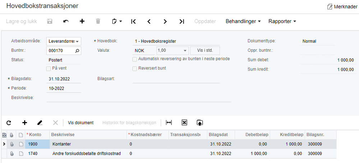The height and width of the screenshot is (163, 359).
Task: Go to first record
Action: [x=133, y=21]
